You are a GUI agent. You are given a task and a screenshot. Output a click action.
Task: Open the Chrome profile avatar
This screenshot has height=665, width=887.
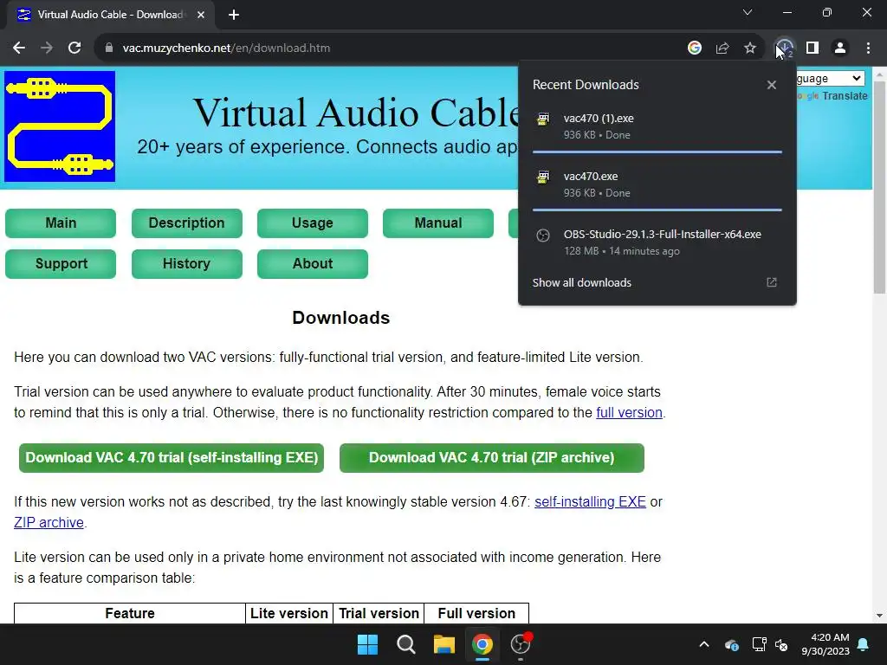840,48
